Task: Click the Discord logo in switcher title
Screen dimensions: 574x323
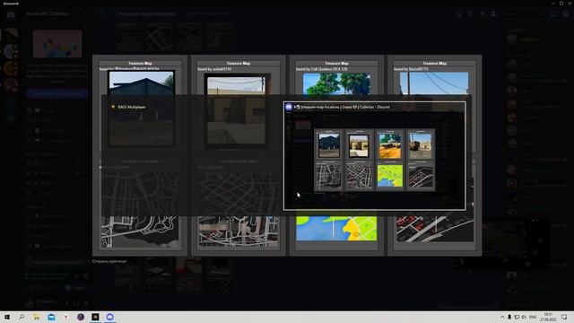Action: click(289, 107)
